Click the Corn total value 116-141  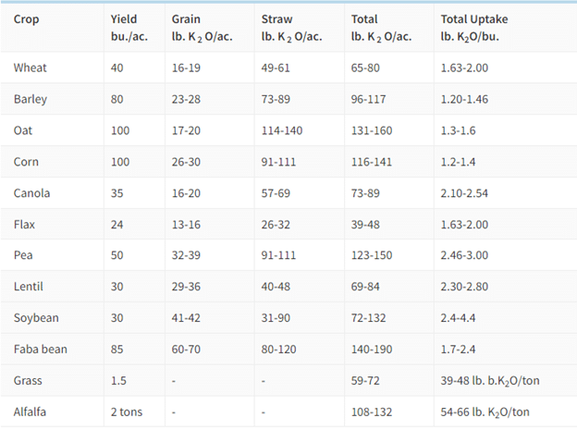point(374,162)
